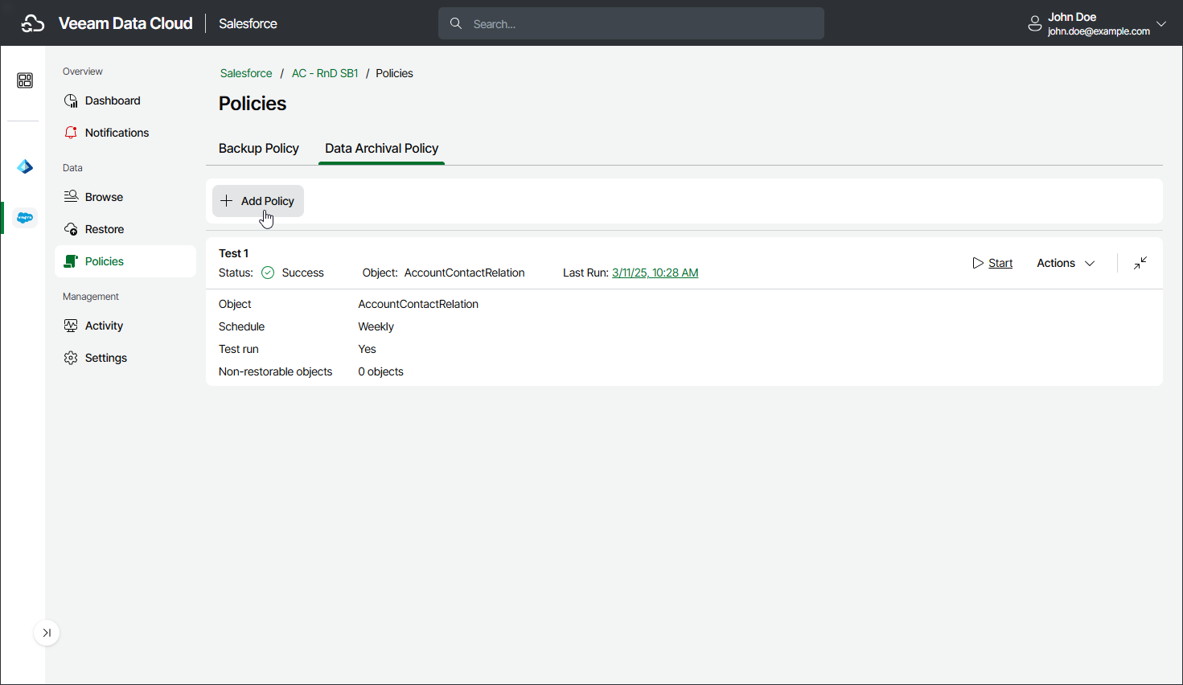Click the user profile avatar icon
This screenshot has height=685, width=1183.
coord(1035,24)
